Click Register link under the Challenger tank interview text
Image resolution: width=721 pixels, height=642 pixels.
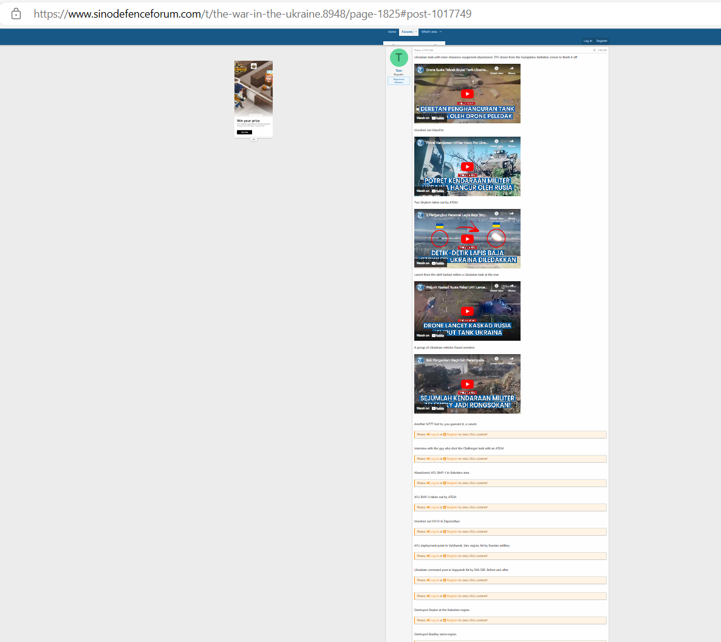pyautogui.click(x=451, y=459)
